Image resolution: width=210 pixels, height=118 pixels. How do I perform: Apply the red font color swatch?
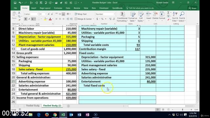pos(50,19)
